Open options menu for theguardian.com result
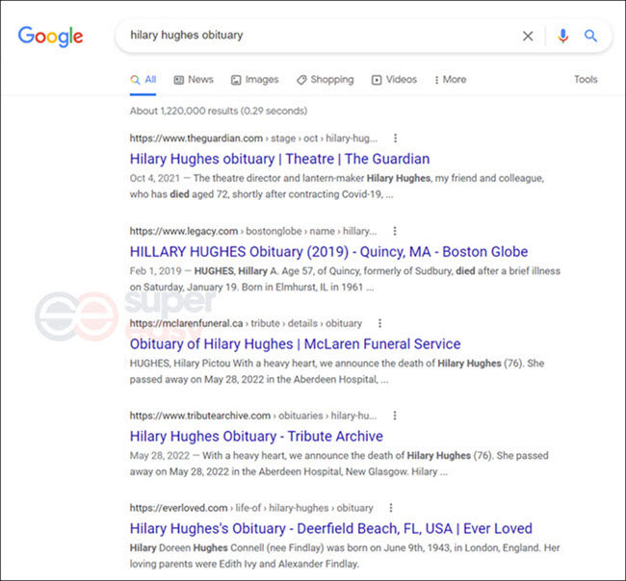This screenshot has width=626, height=581. pos(395,138)
